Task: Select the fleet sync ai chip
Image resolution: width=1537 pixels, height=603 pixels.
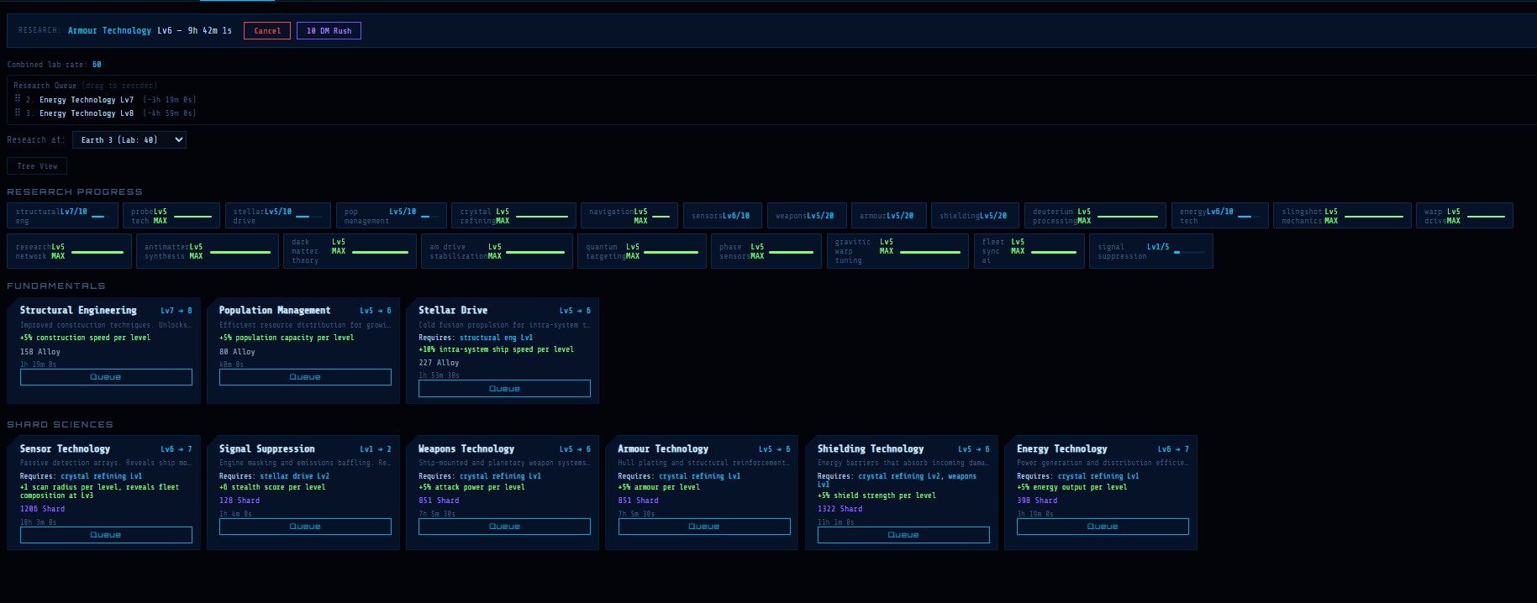Action: 1029,251
